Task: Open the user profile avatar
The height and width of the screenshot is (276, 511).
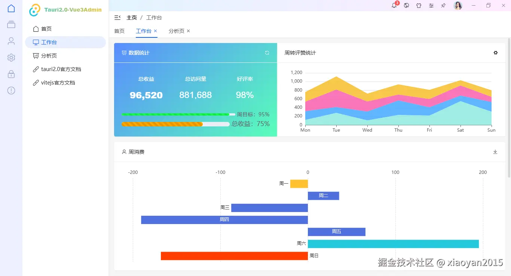Action: [x=458, y=6]
